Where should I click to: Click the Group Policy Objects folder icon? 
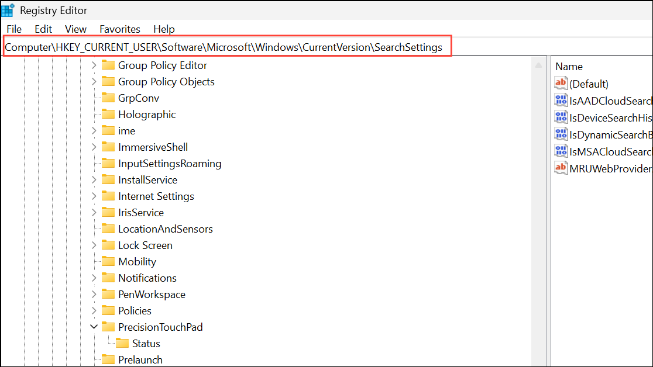(108, 81)
